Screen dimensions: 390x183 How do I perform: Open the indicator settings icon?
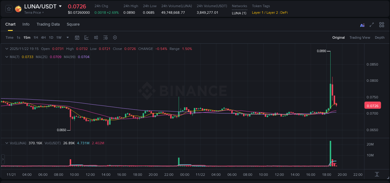105,37
